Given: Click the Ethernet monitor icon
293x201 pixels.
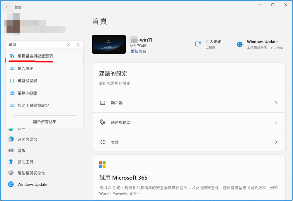Looking at the screenshot, I should point(198,44).
